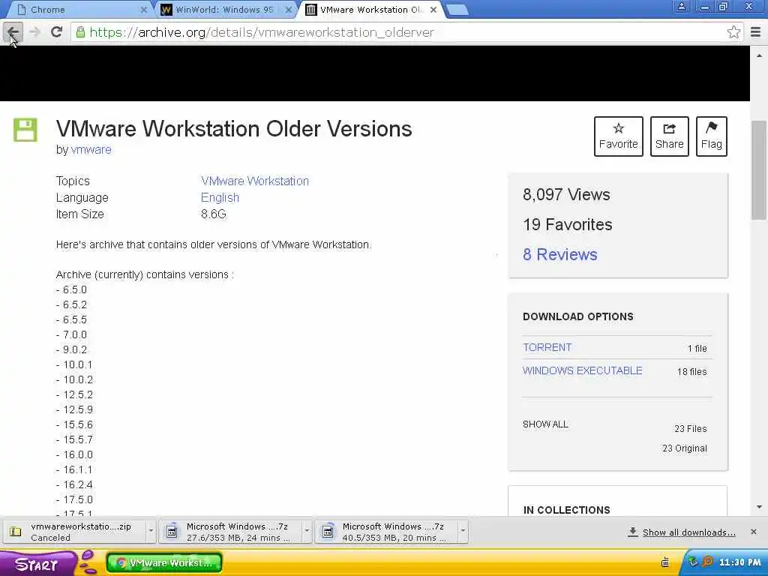
Task: Click the green tray icon left of the orange tray icon
Action: (692, 562)
